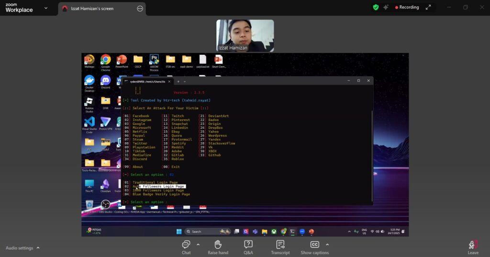Click the Q&A icon
The image size is (490, 257).
click(x=248, y=245)
